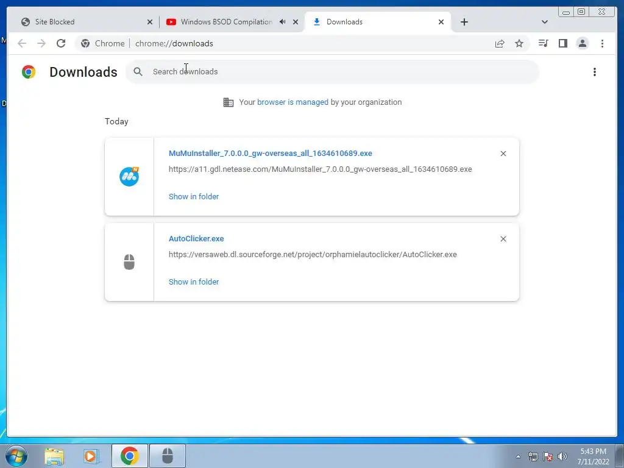Open the AutoClicker.exe file link
624x468 pixels.
[196, 239]
